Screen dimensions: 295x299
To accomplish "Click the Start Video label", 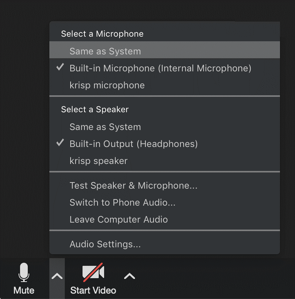I will click(93, 290).
